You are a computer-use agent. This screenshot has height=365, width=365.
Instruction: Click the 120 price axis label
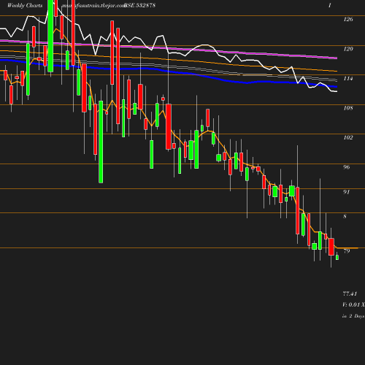[348, 49]
